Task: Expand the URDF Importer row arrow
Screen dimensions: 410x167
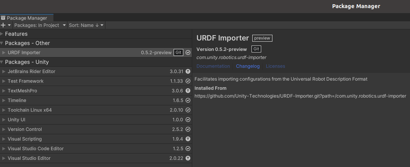Action: pyautogui.click(x=3, y=52)
